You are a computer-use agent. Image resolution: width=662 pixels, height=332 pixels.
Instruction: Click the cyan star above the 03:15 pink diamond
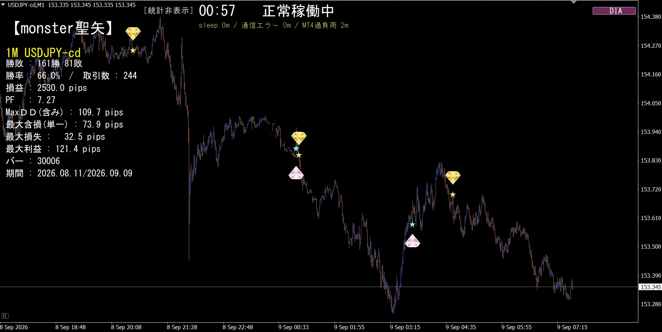pyautogui.click(x=412, y=225)
